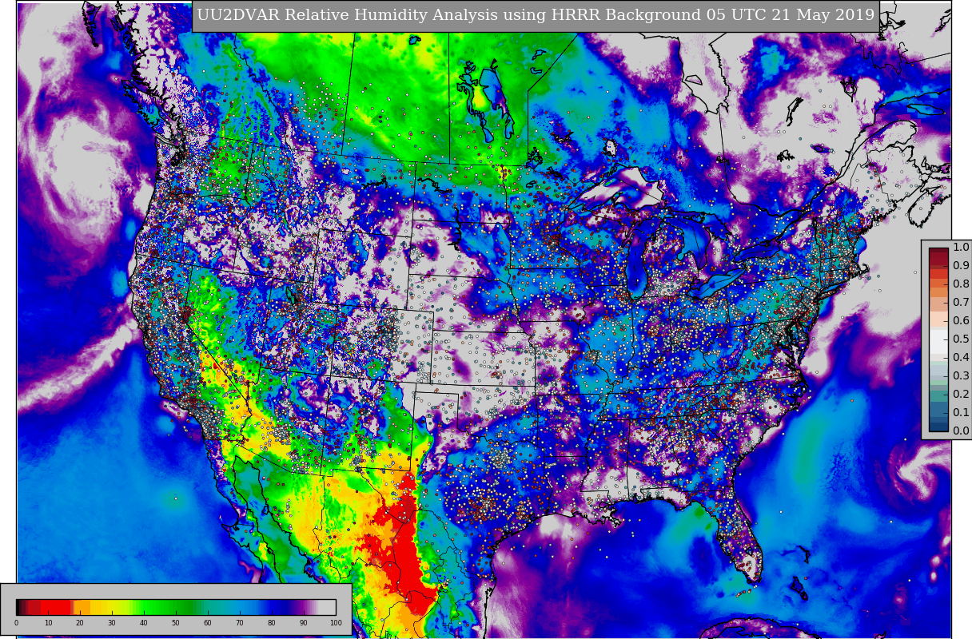The height and width of the screenshot is (639, 972).
Task: Click the "0.8" label on vertical legend
Action: (x=961, y=284)
